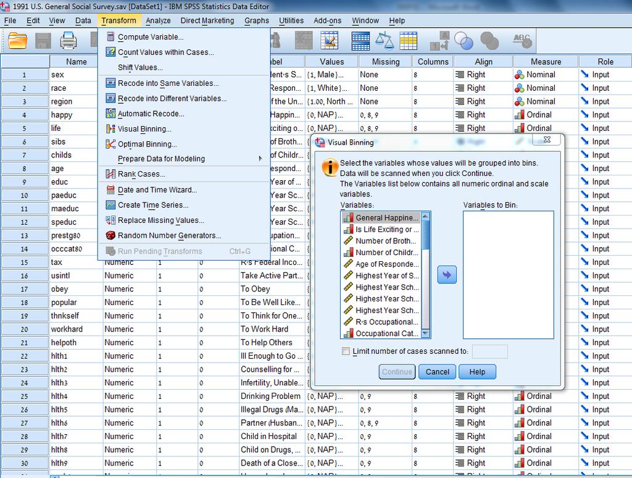Choose Automatic Recode menu entry

(x=184, y=114)
